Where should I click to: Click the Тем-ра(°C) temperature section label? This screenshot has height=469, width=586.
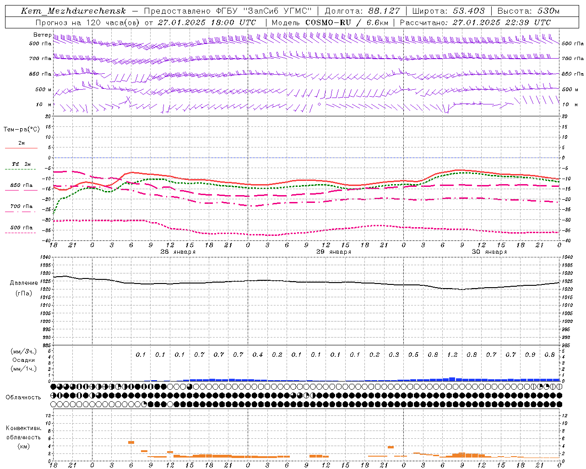[22, 130]
